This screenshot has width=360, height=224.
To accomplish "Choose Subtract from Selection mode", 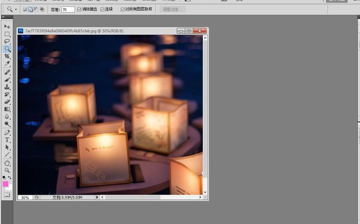I will tap(36, 10).
